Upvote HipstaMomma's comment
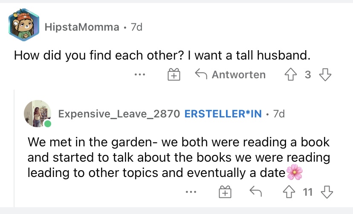This screenshot has height=214, width=353. click(291, 74)
